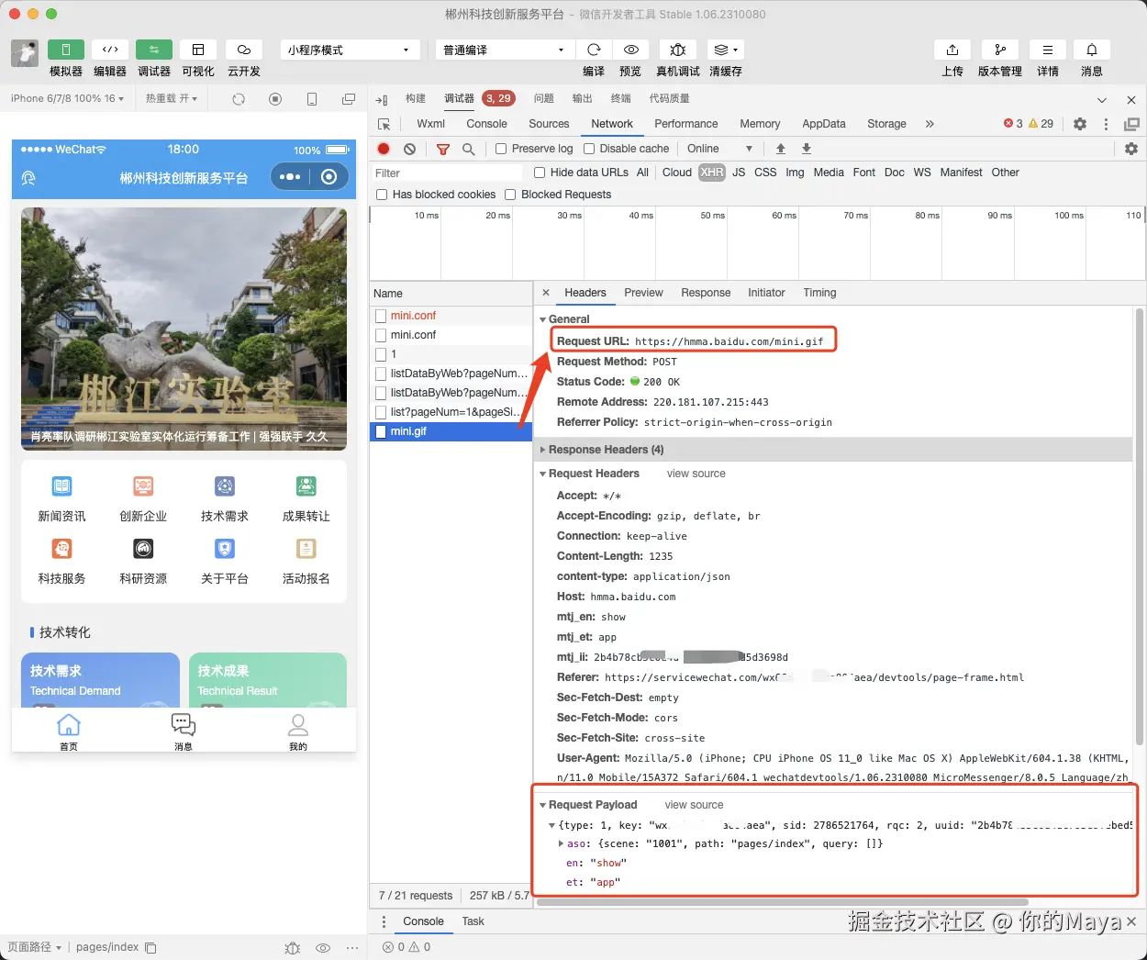Open network panel settings gear on right
This screenshot has height=960, width=1147.
[1131, 149]
